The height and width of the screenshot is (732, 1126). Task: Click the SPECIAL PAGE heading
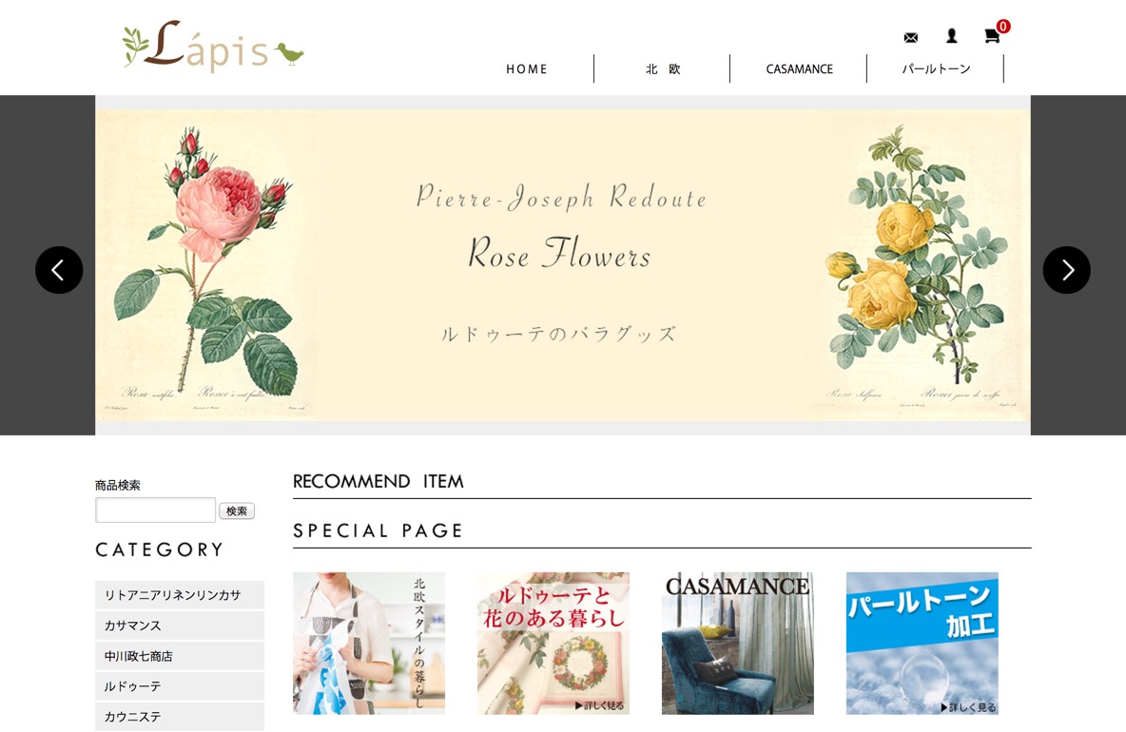(x=378, y=531)
